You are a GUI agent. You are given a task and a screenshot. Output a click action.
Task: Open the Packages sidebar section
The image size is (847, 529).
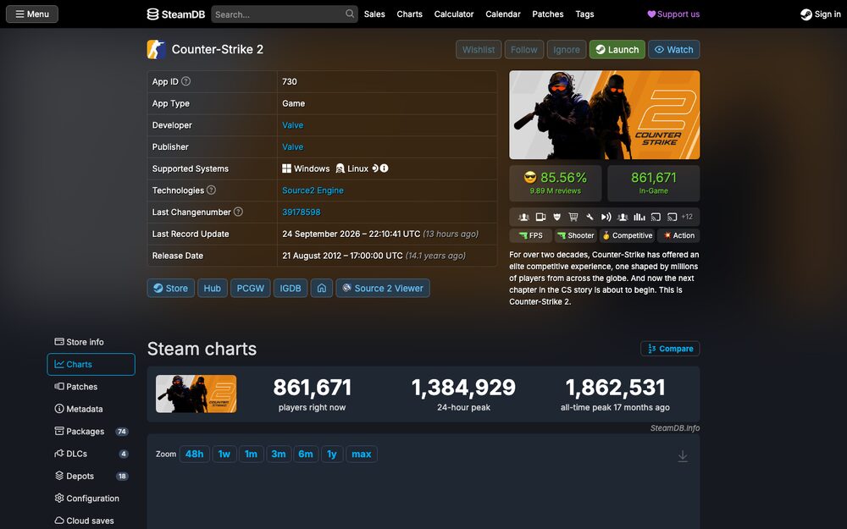pyautogui.click(x=91, y=432)
